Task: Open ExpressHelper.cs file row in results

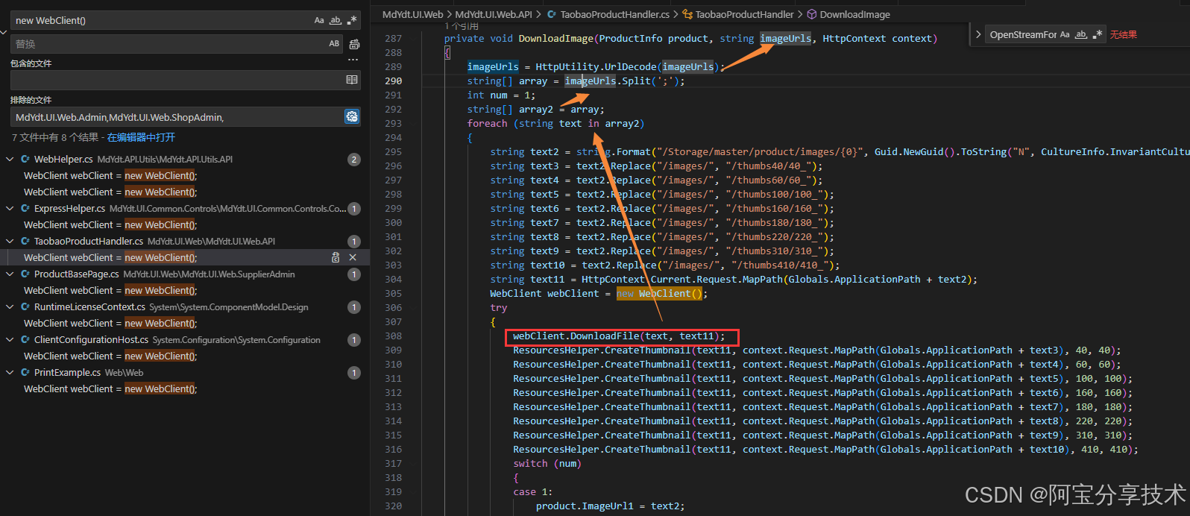Action: (183, 208)
